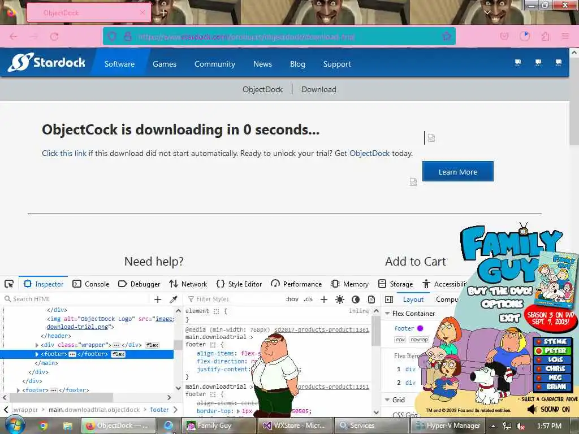Go to the Blog page
Image resolution: width=579 pixels, height=434 pixels.
(x=297, y=64)
